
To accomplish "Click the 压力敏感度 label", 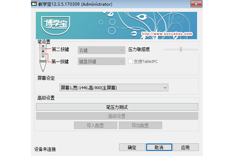I will tap(139, 50).
